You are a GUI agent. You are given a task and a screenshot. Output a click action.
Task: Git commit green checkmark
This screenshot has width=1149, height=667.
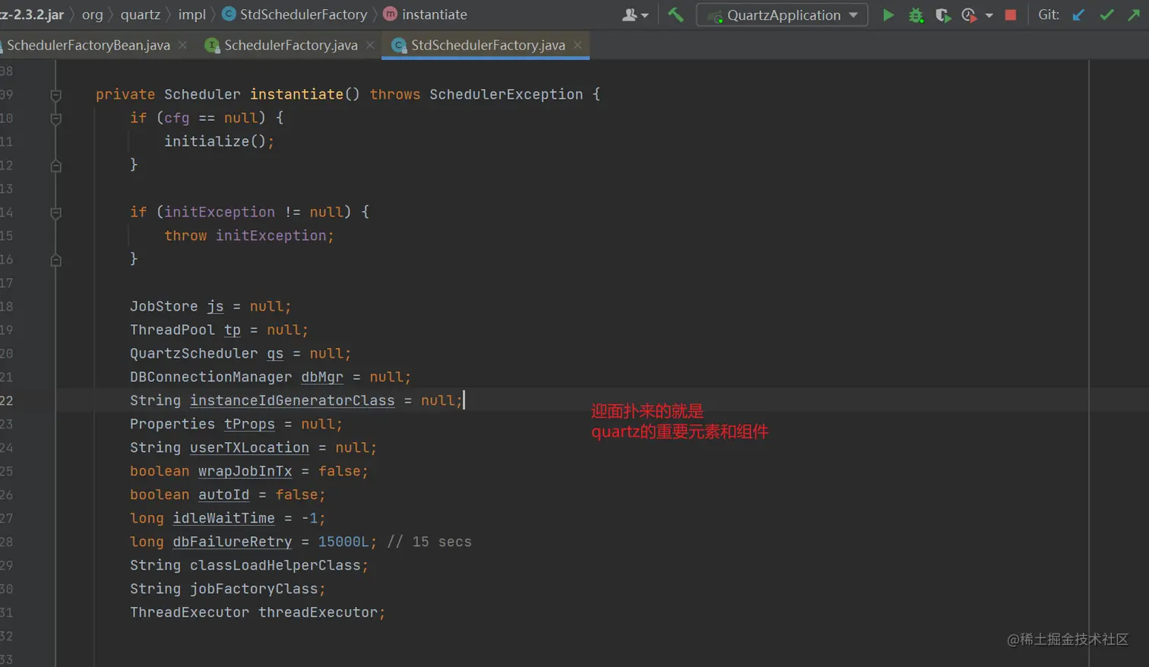1106,14
